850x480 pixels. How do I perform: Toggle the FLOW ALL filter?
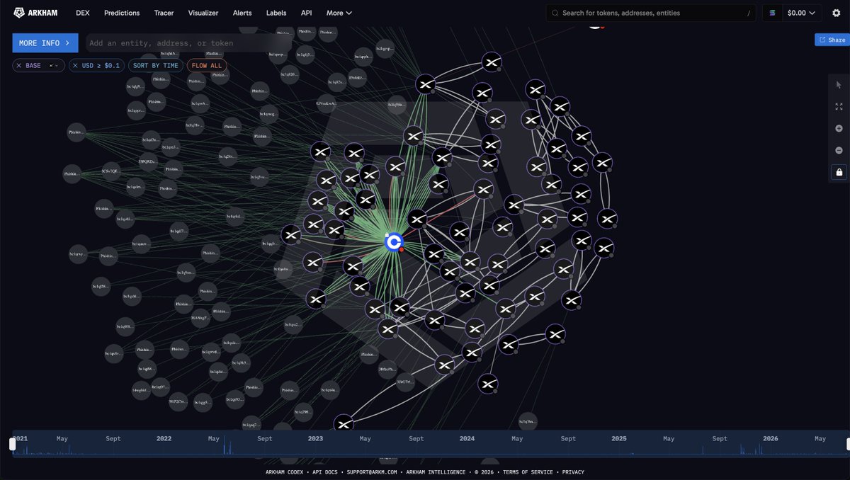pyautogui.click(x=207, y=66)
